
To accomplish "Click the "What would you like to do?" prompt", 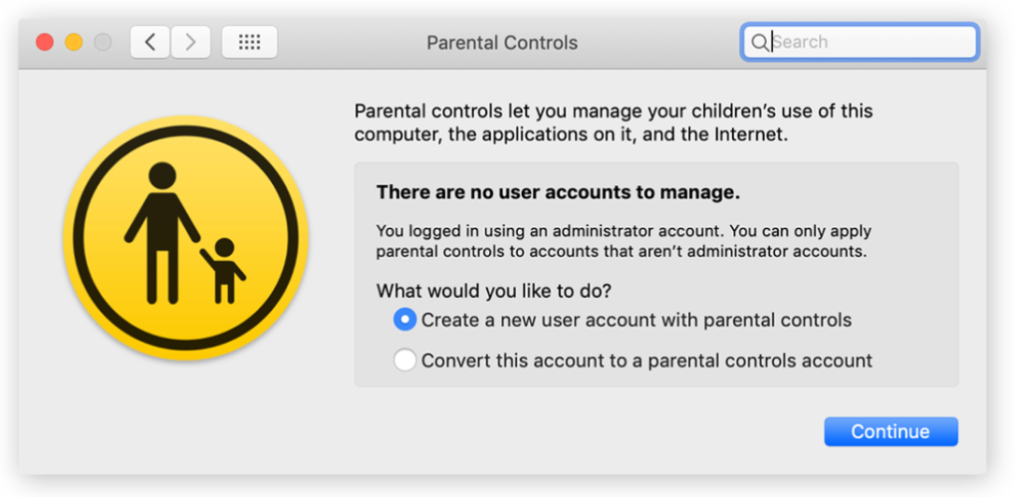I will point(493,292).
